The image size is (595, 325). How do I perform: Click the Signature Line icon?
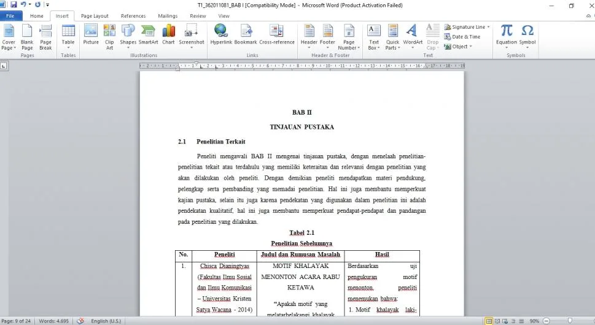448,27
